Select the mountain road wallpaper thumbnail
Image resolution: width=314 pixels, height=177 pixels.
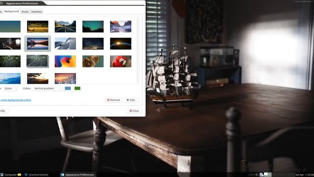tap(65, 27)
